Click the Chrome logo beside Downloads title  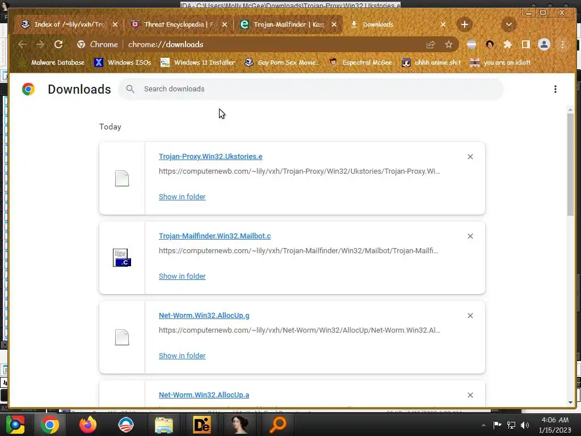click(x=28, y=89)
